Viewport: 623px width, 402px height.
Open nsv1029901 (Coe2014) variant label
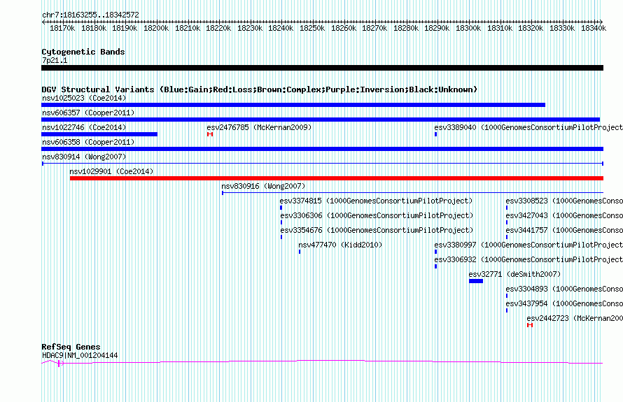click(x=111, y=171)
